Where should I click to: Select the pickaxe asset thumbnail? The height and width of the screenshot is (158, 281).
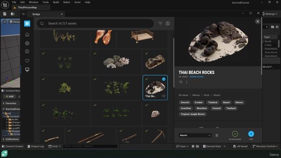(155, 135)
